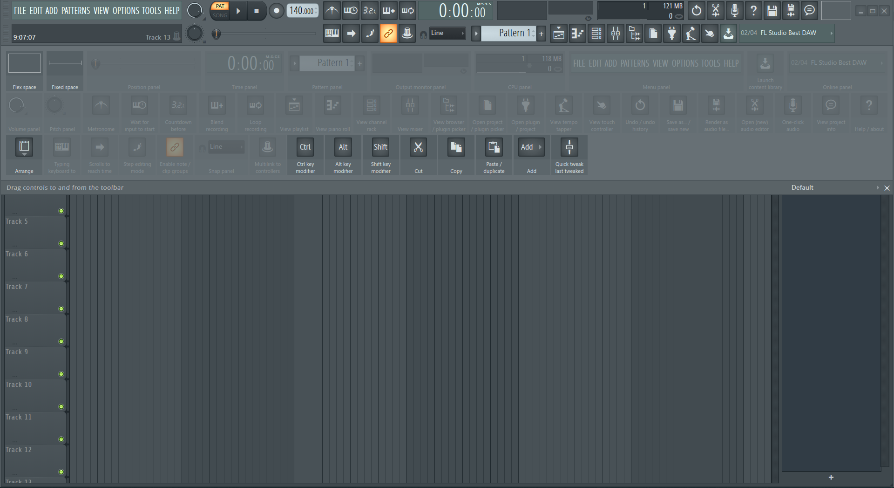The height and width of the screenshot is (488, 894).
Task: Toggle enable note / clip groups link icon
Action: [388, 33]
